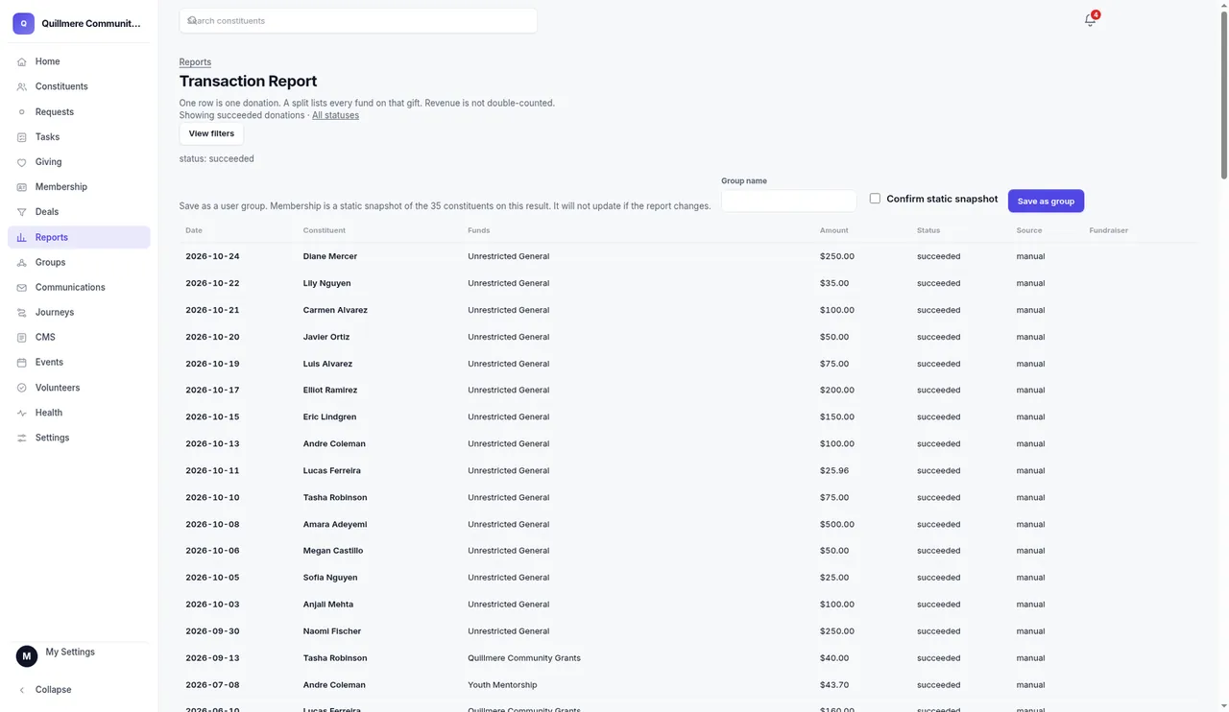Click the Membership card icon

(x=22, y=187)
